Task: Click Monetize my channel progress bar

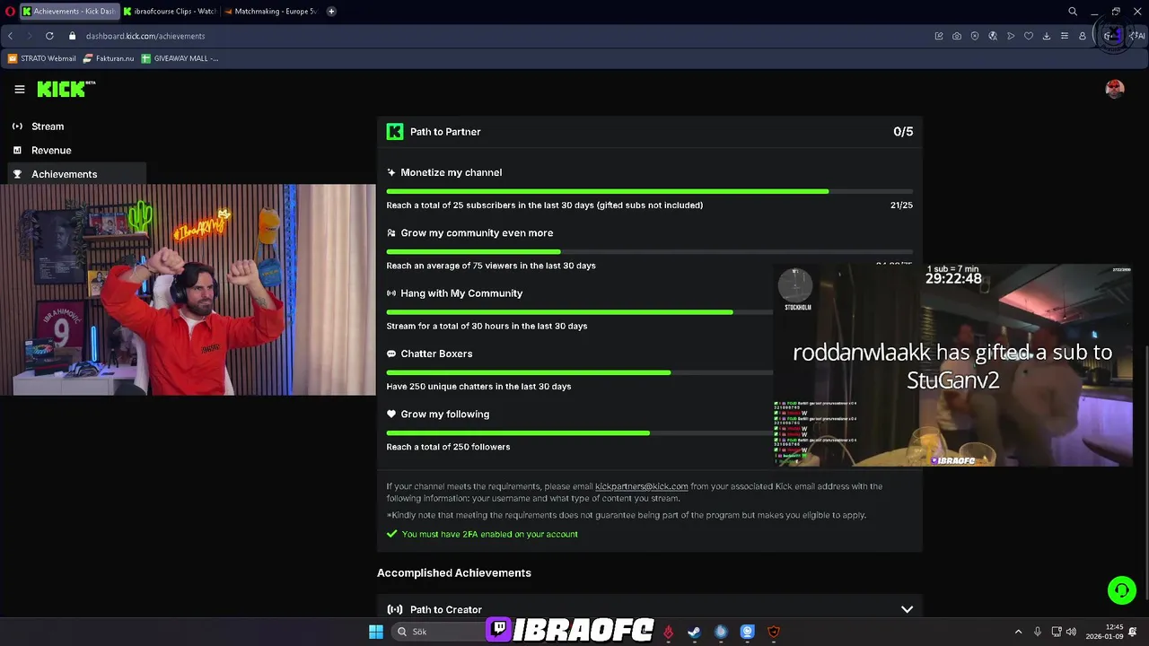Action: (649, 191)
